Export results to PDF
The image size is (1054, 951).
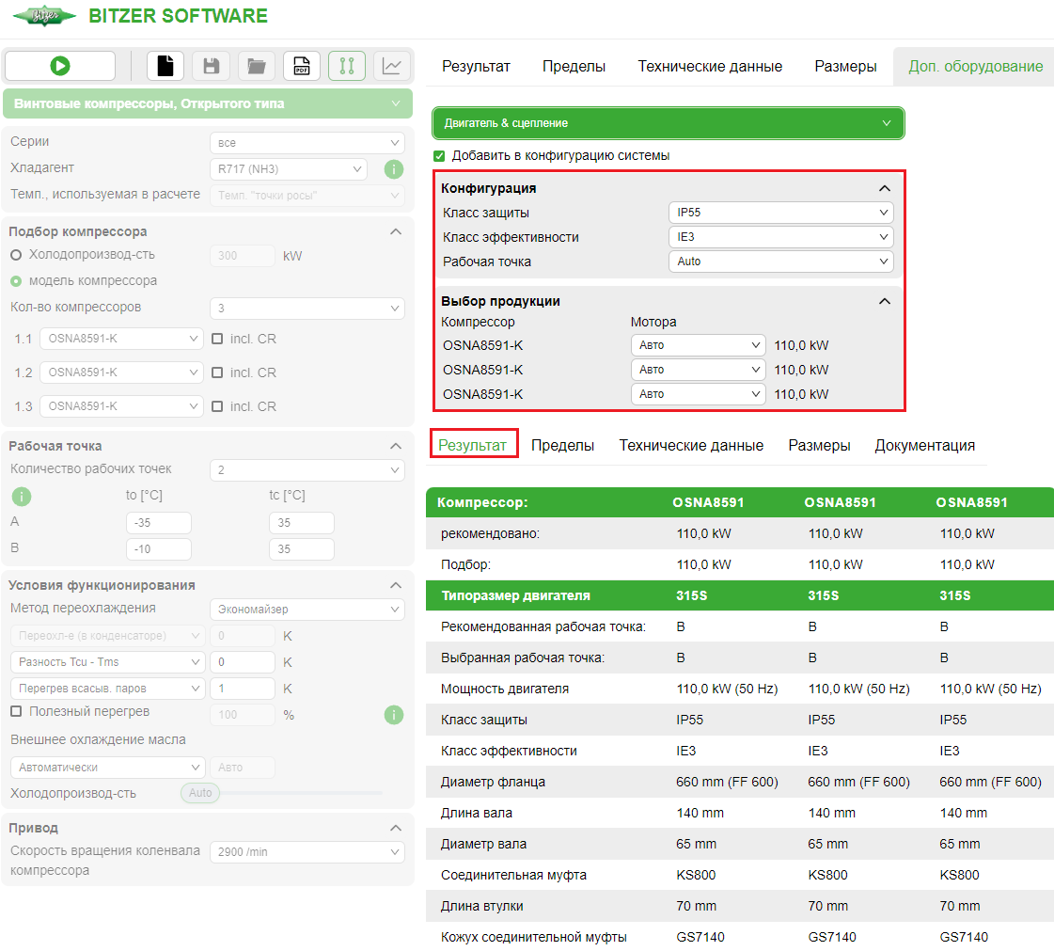pos(301,66)
